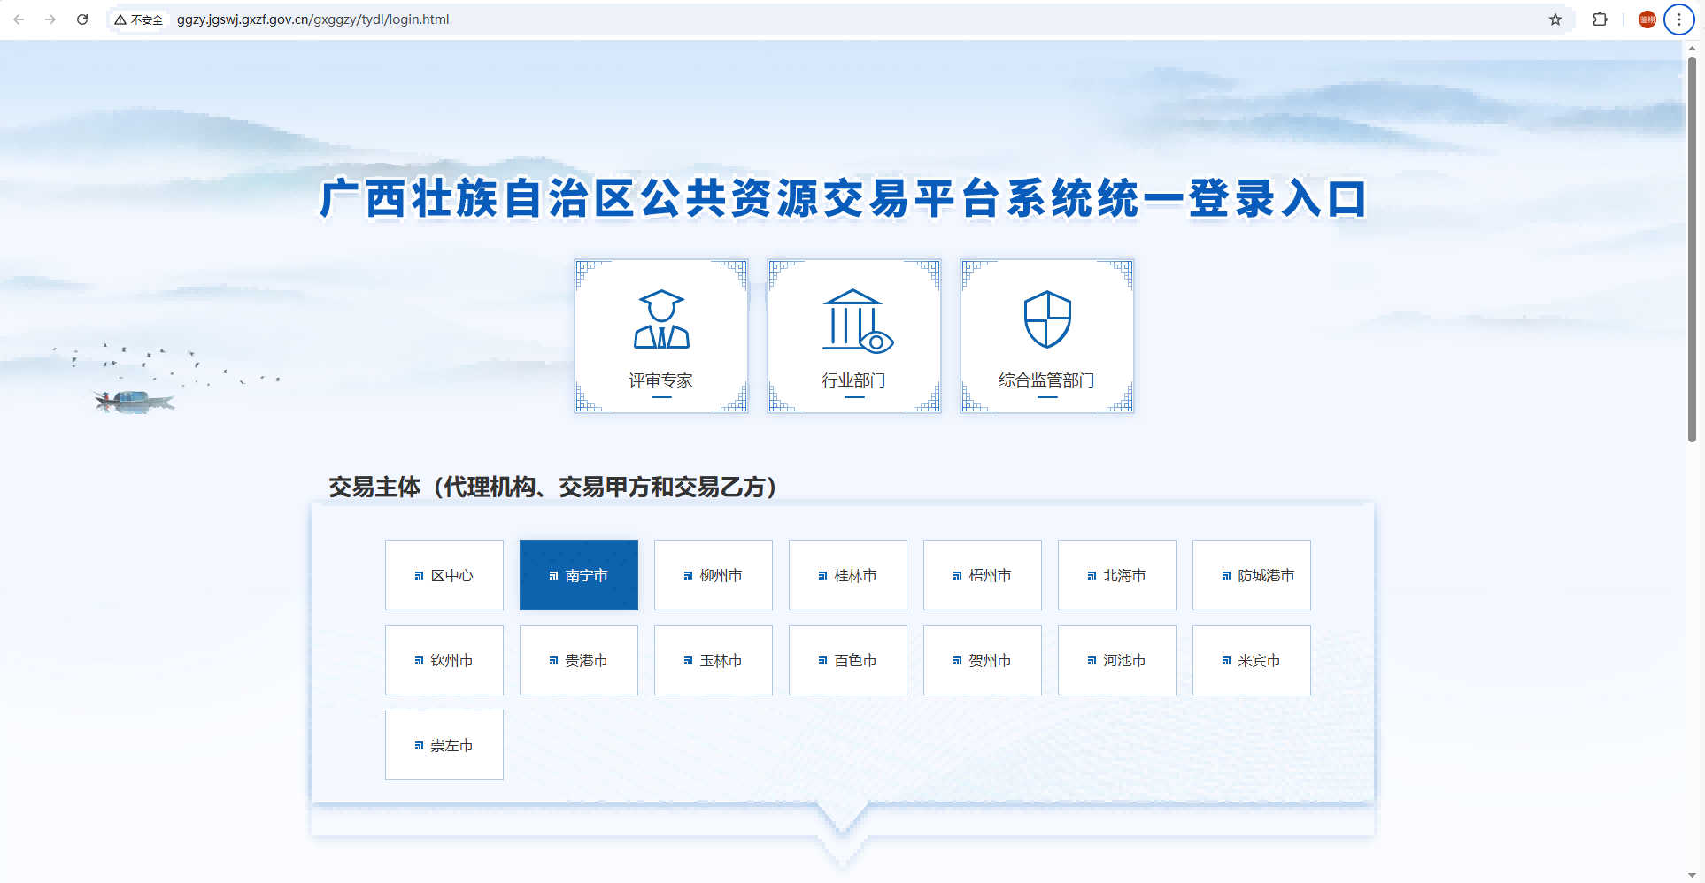Click the 不安全 security warning icon

click(x=140, y=19)
